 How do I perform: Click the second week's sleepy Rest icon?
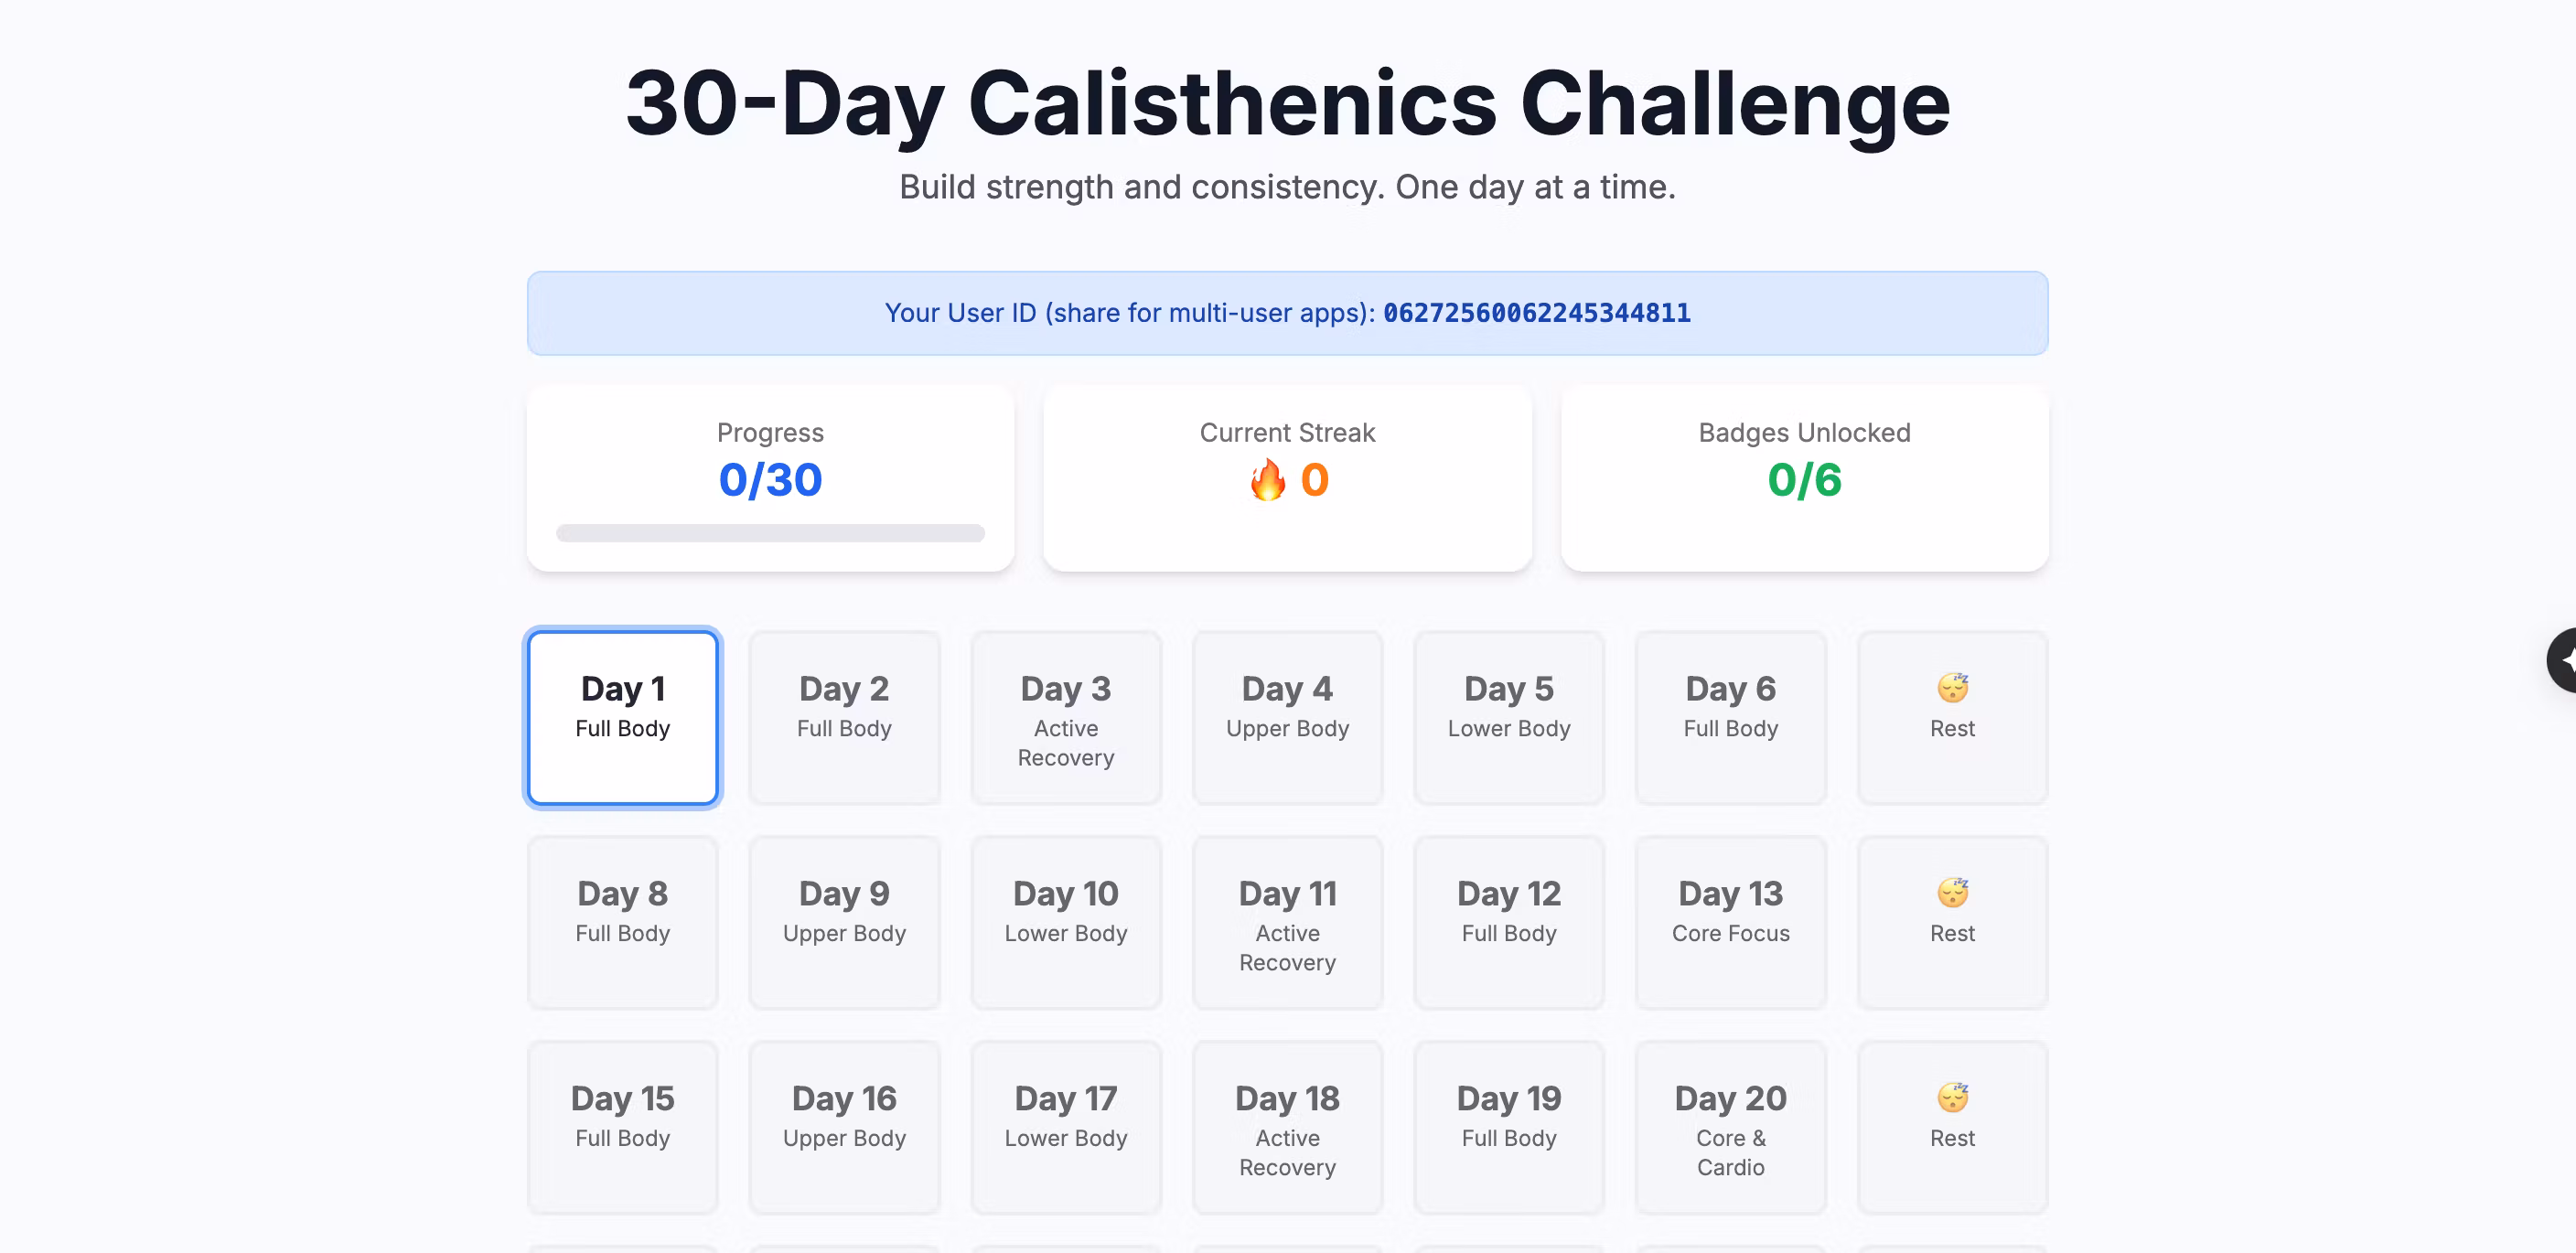1952,892
